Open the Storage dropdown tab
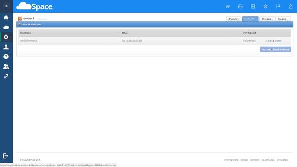 pyautogui.click(x=267, y=19)
